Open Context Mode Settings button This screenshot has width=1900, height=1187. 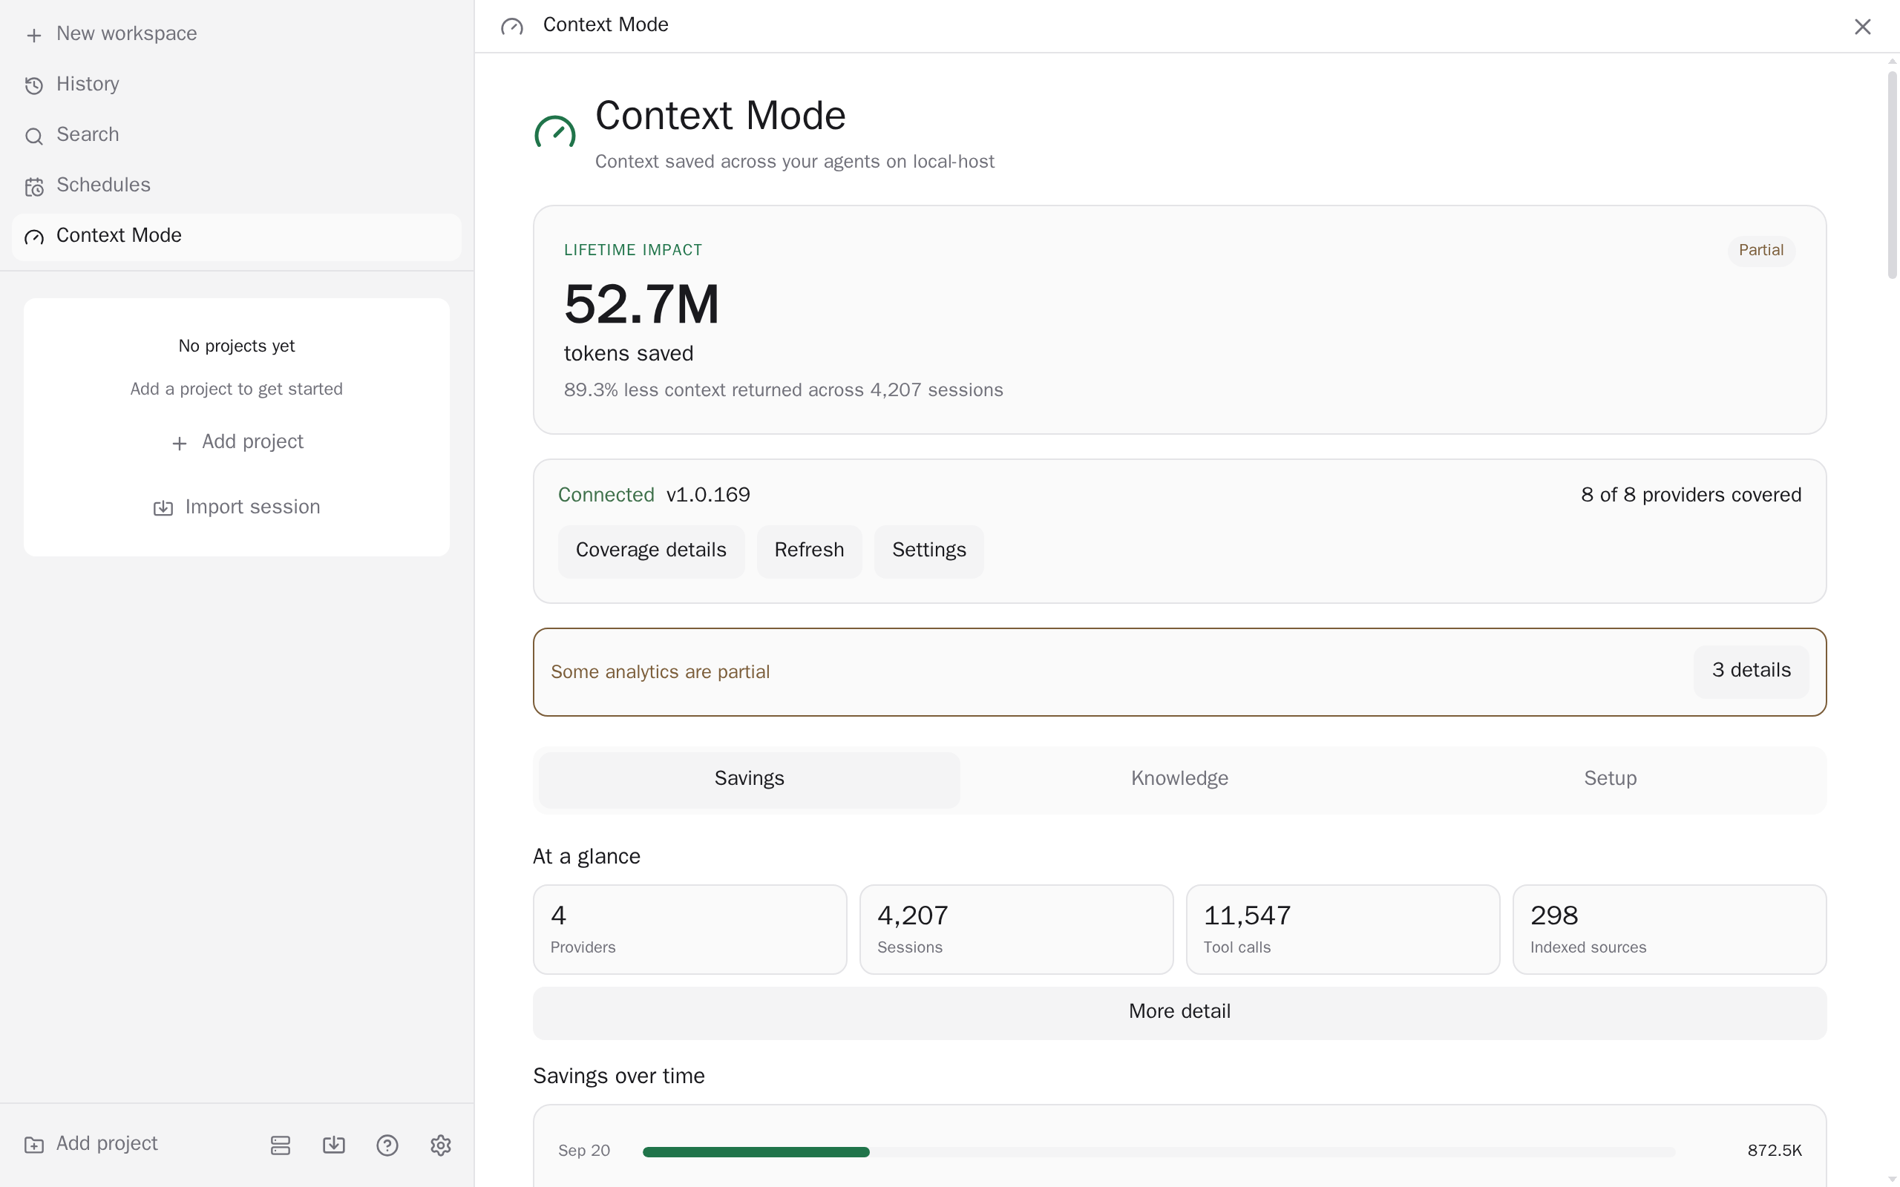(x=928, y=550)
